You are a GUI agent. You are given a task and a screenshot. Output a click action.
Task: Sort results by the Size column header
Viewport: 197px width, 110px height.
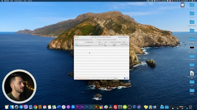(x=114, y=44)
